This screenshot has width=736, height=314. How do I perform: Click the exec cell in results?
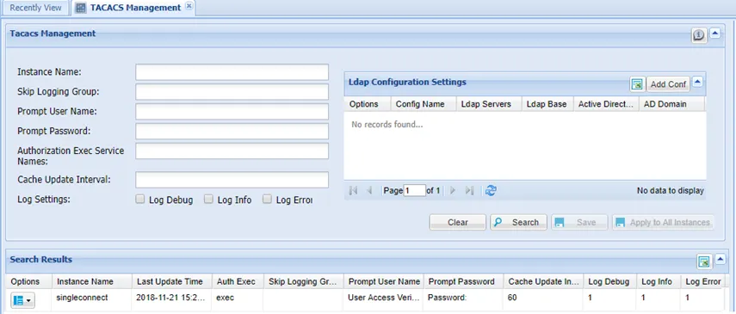(238, 298)
